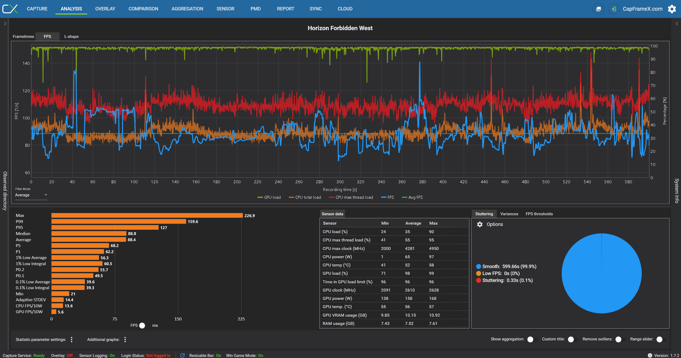Toggle CPU max thread load legend entry

tap(351, 197)
